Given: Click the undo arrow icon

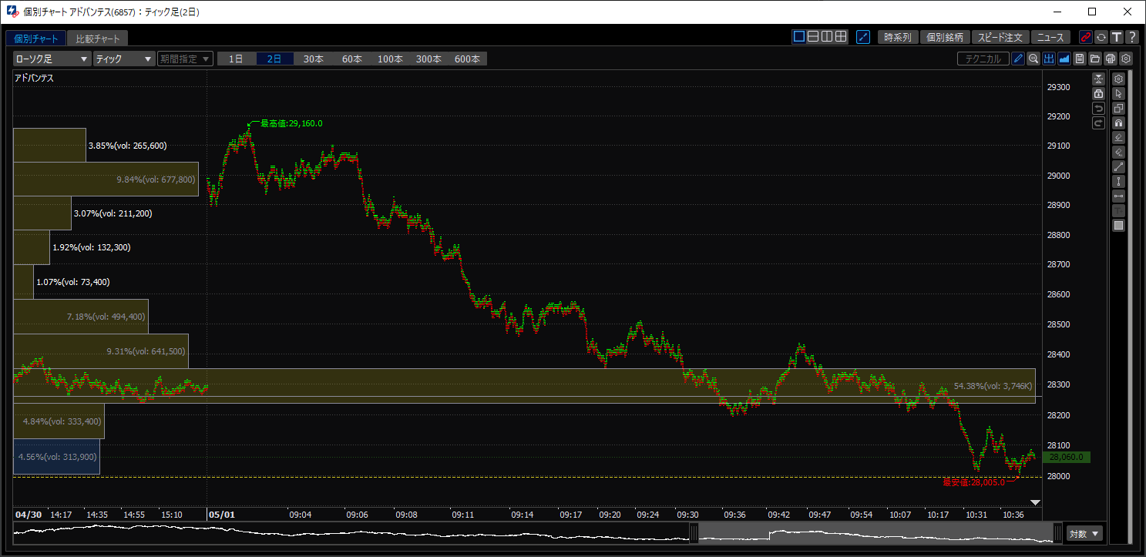Looking at the screenshot, I should click(1099, 109).
